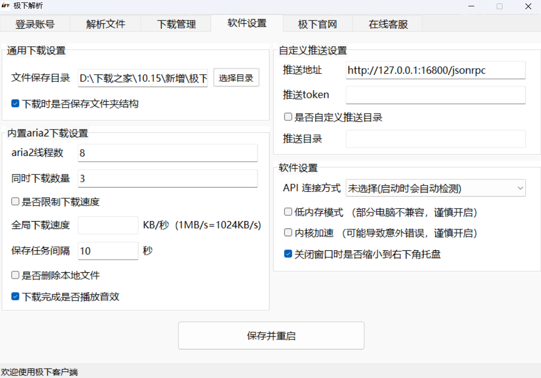541x378 pixels.
Task: Focus the 推送token input field
Action: (x=435, y=95)
